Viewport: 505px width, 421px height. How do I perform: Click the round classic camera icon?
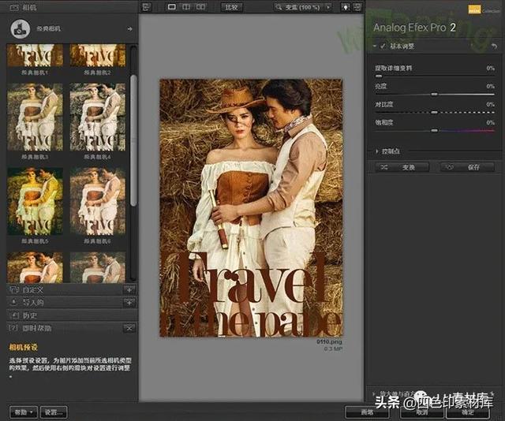click(x=20, y=28)
